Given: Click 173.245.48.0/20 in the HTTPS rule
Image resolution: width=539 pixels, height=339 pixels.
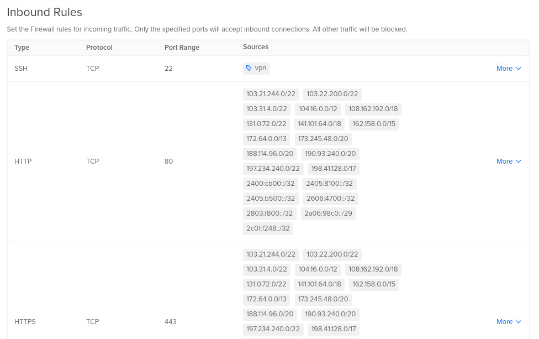Looking at the screenshot, I should [x=323, y=299].
